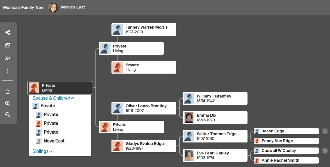
Task: Expand ancestors arrow next to Cadwell W Cauley
Action: click(x=325, y=151)
